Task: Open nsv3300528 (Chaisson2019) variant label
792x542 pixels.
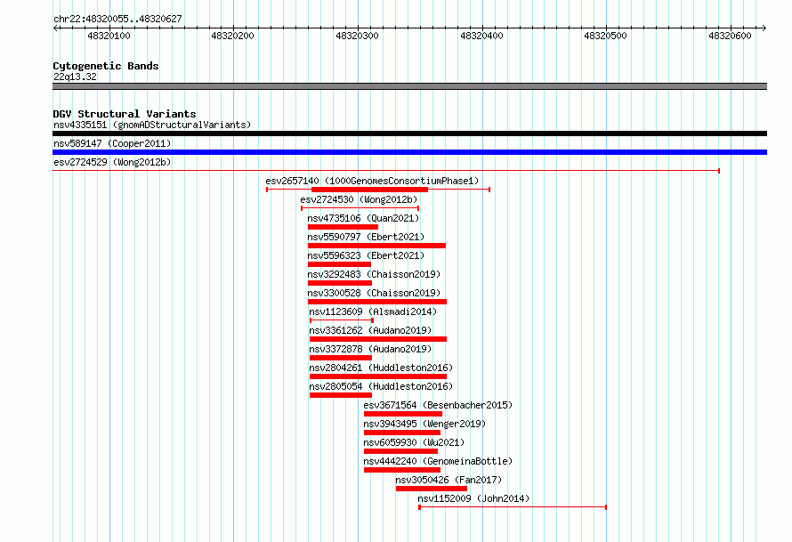Action: 374,293
